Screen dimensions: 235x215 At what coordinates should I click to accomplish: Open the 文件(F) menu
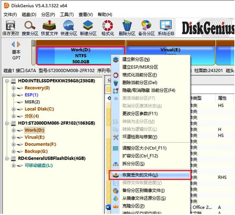(10, 15)
